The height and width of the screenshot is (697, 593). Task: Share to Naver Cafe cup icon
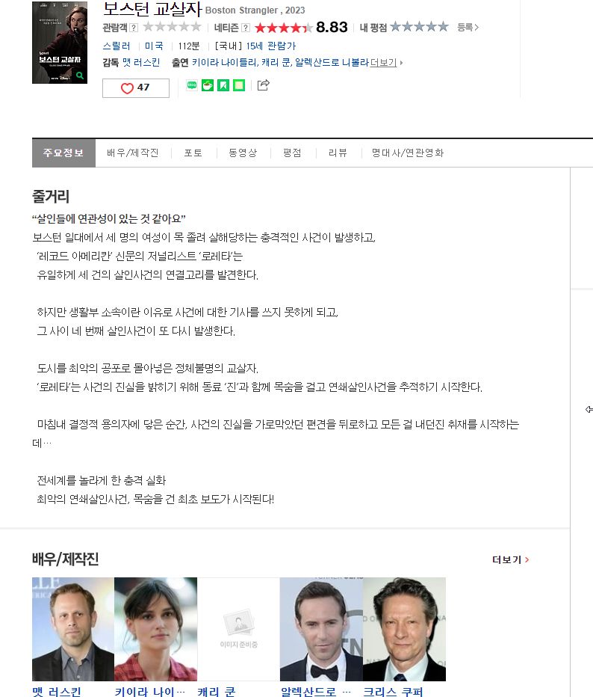point(208,85)
